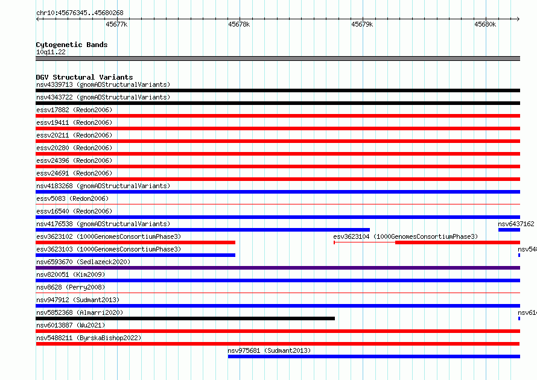Open the essv20280 (Redon2006) entry
The image size is (537, 380).
pos(74,148)
